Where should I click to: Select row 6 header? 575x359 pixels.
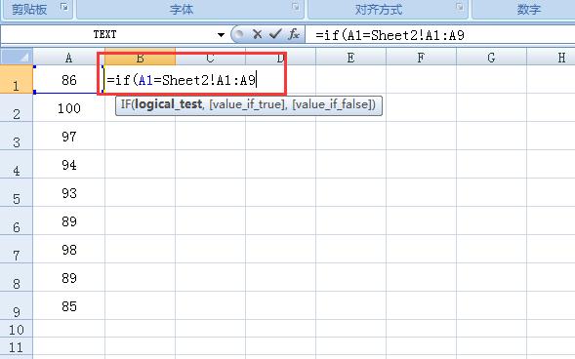(x=17, y=220)
